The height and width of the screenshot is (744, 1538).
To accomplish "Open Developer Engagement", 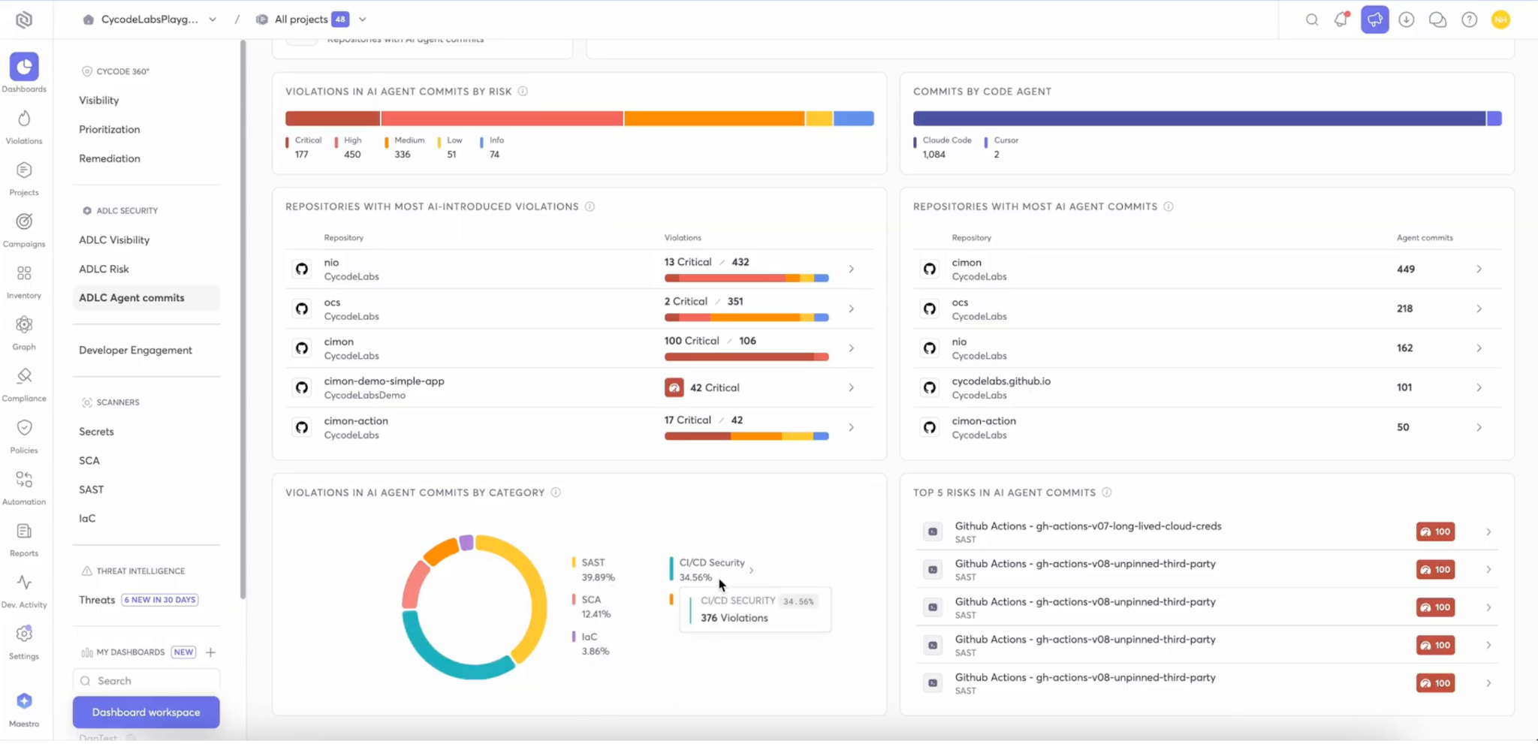I will click(135, 350).
